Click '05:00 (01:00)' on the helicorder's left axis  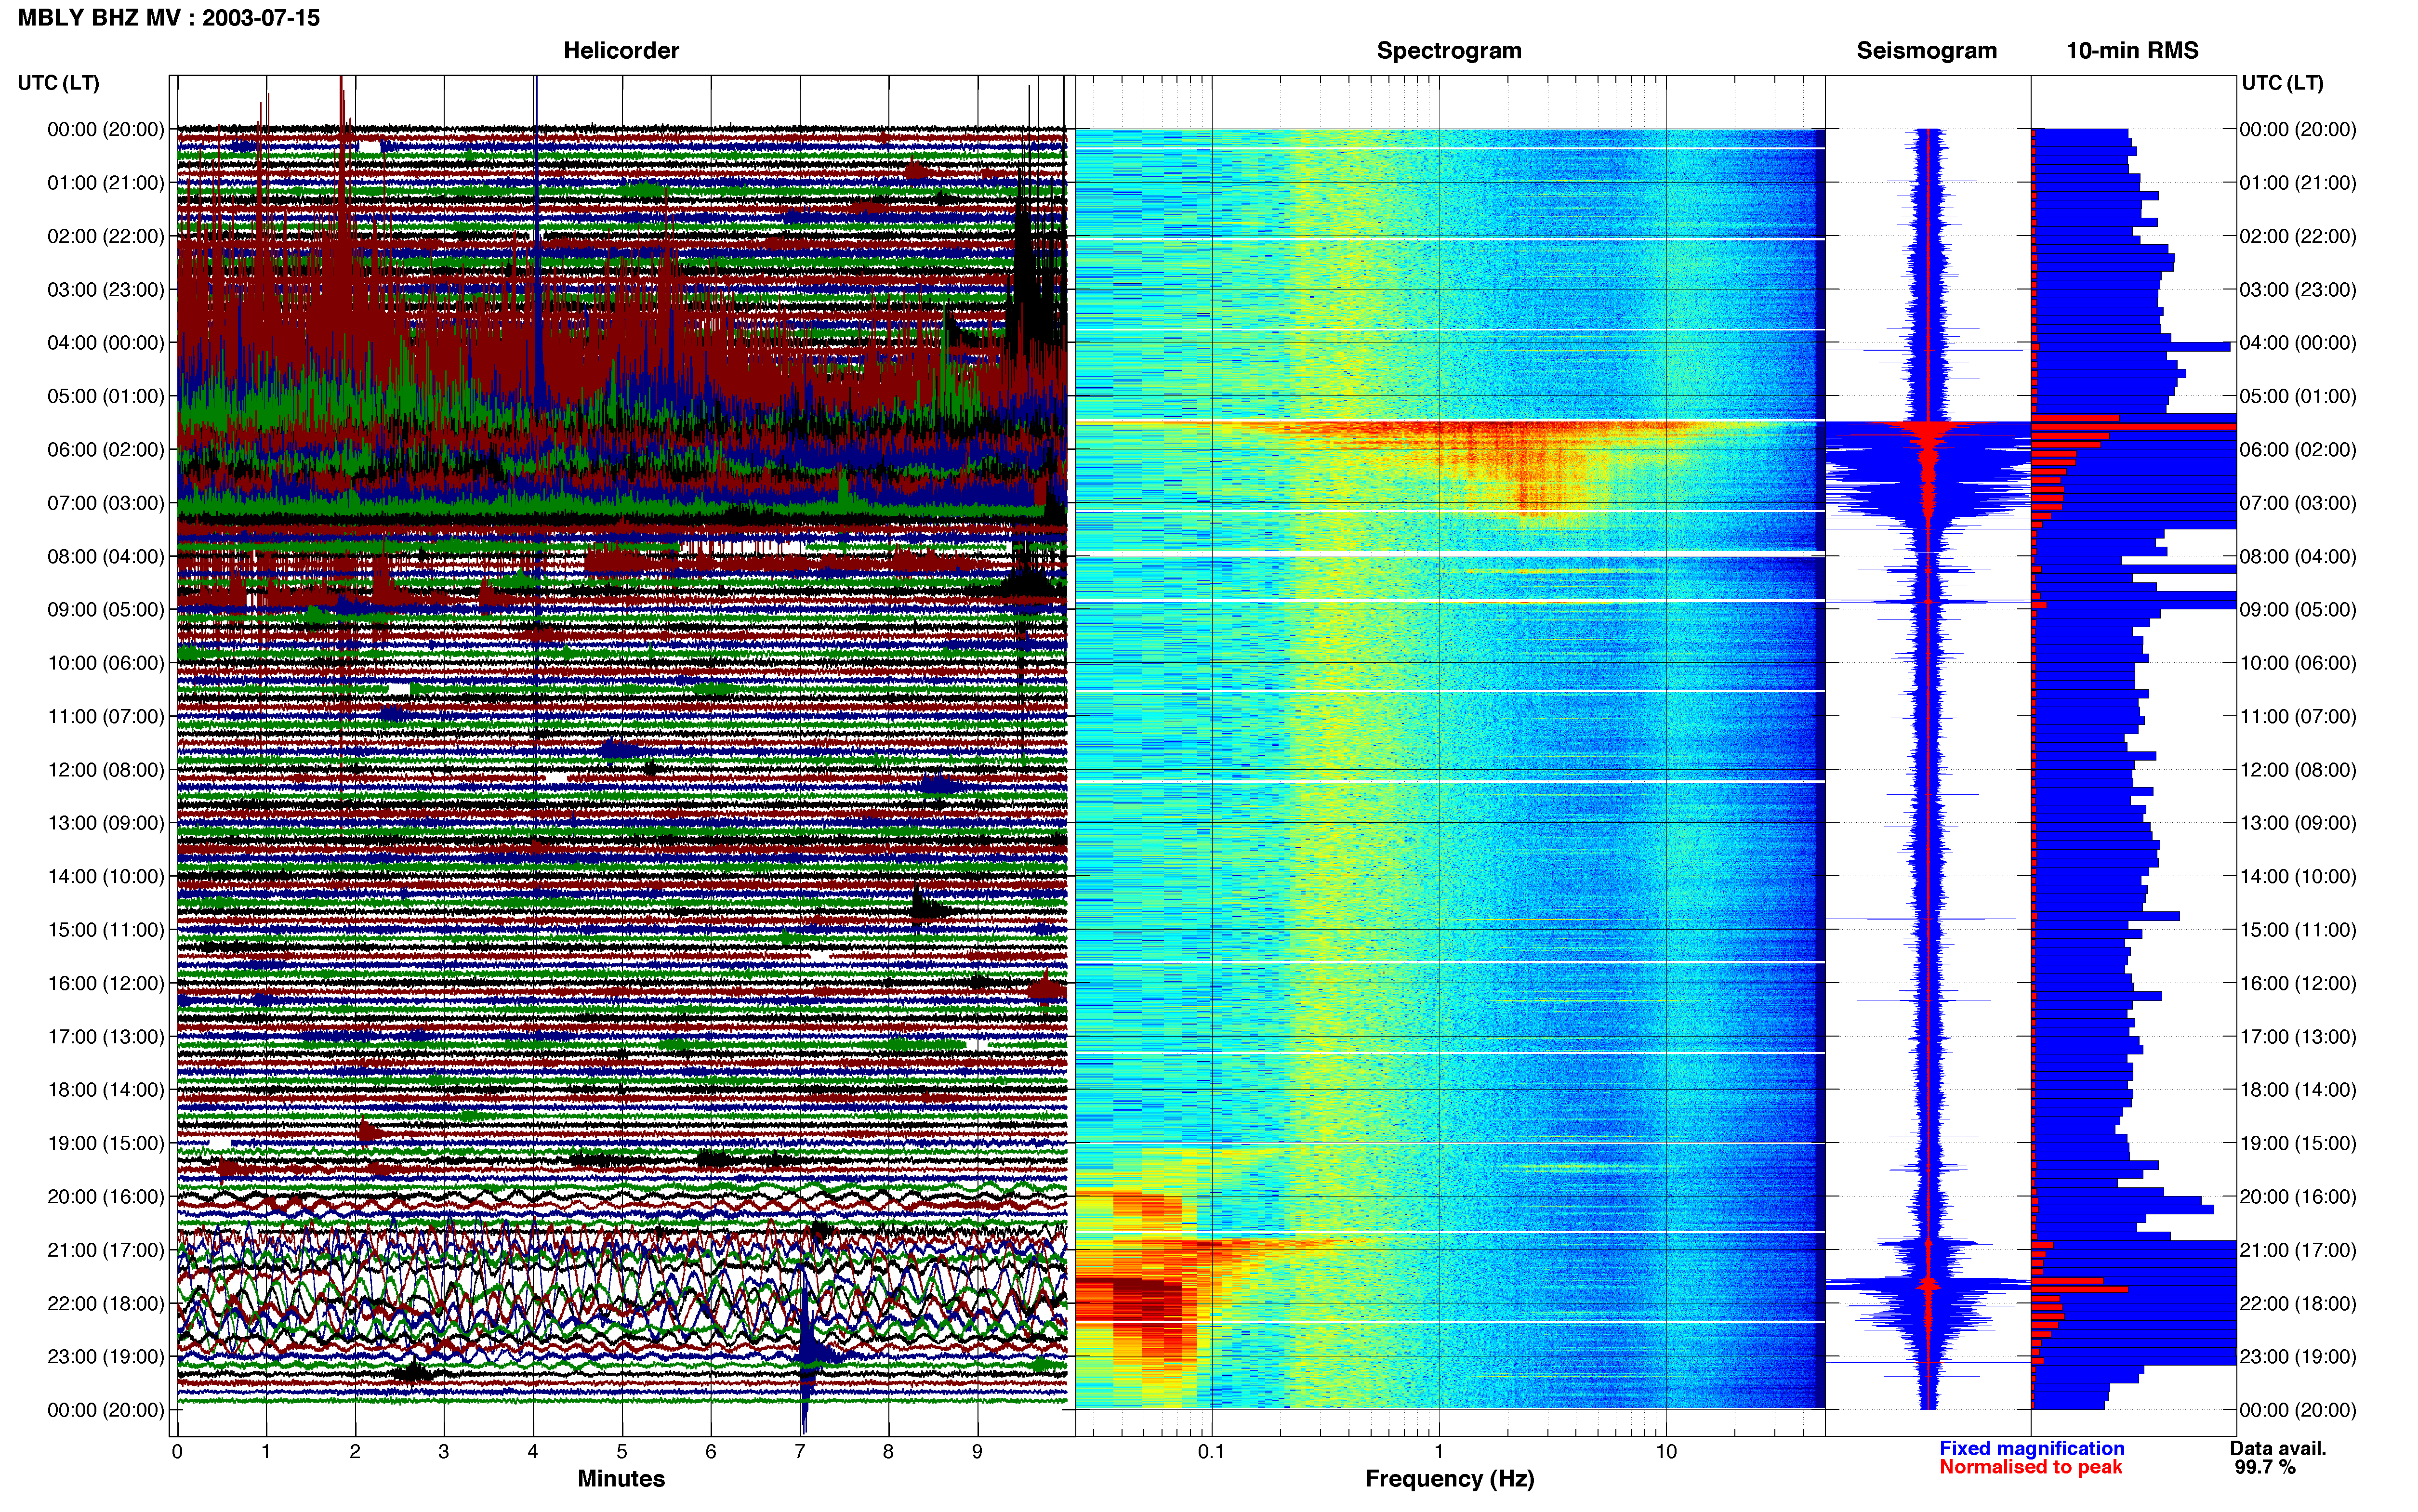click(x=106, y=396)
